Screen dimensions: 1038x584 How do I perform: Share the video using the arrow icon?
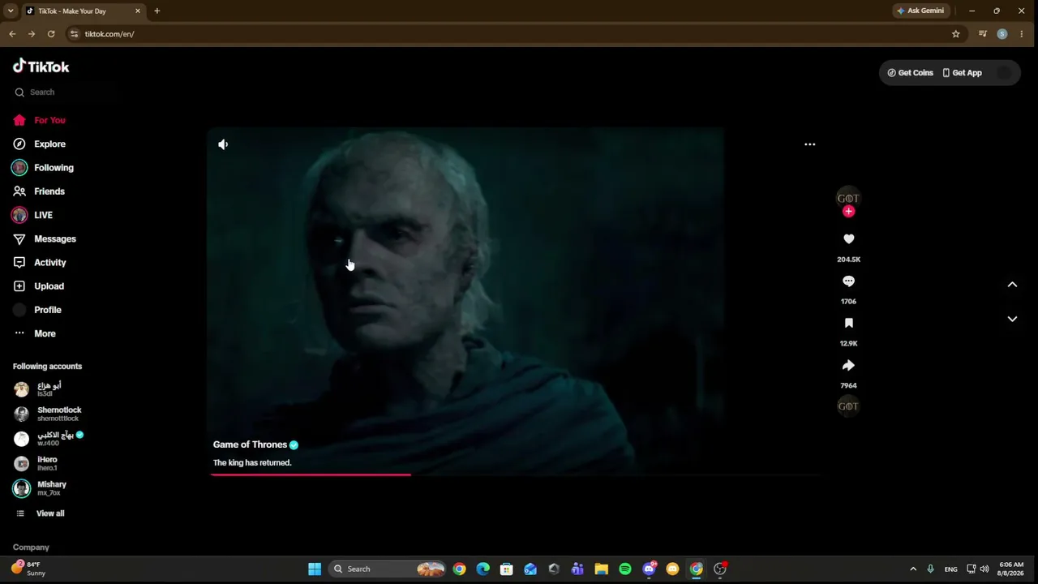pos(848,365)
